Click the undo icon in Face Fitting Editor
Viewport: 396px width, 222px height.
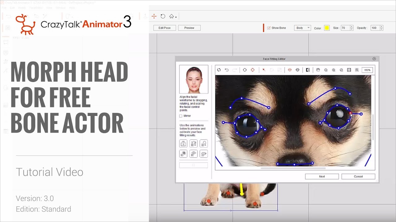point(226,70)
